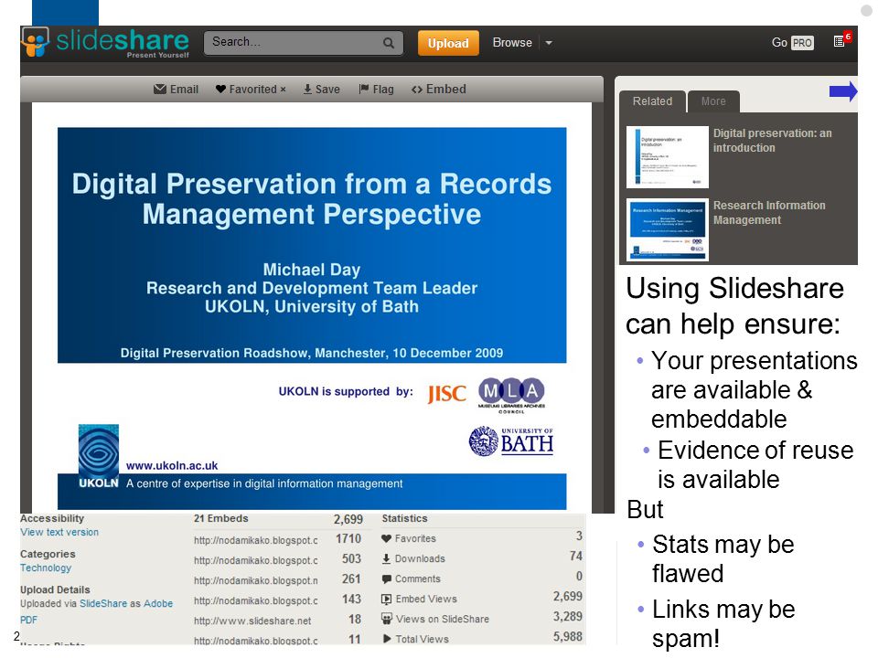The width and height of the screenshot is (878, 658).
Task: Click embed URL with 1710 views
Action: 256,540
